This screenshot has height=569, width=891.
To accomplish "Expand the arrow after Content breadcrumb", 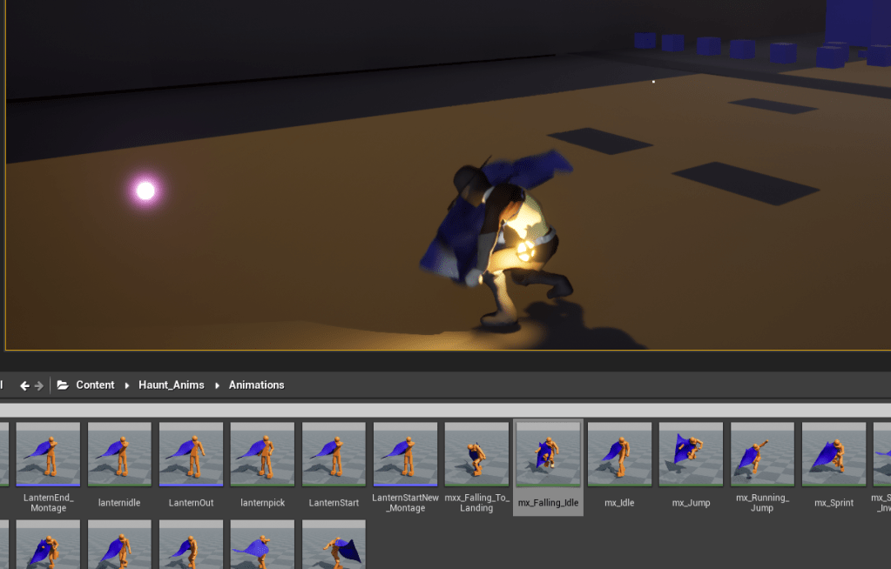I will pyautogui.click(x=126, y=385).
